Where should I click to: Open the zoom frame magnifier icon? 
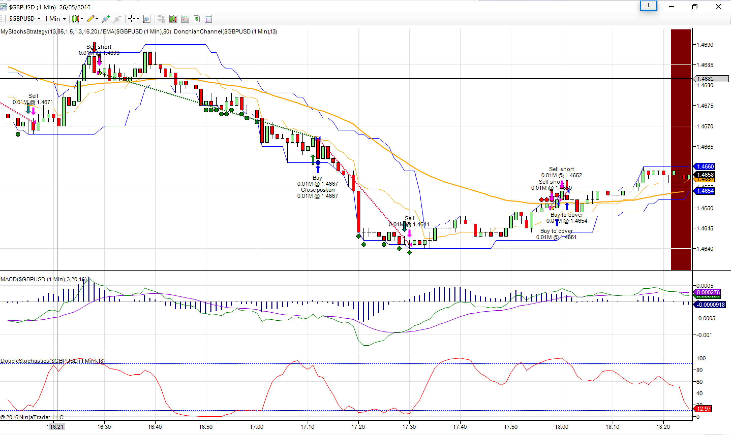pyautogui.click(x=146, y=19)
